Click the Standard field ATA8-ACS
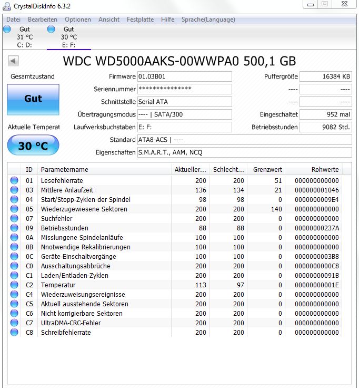This screenshot has width=359, height=388. click(x=244, y=140)
